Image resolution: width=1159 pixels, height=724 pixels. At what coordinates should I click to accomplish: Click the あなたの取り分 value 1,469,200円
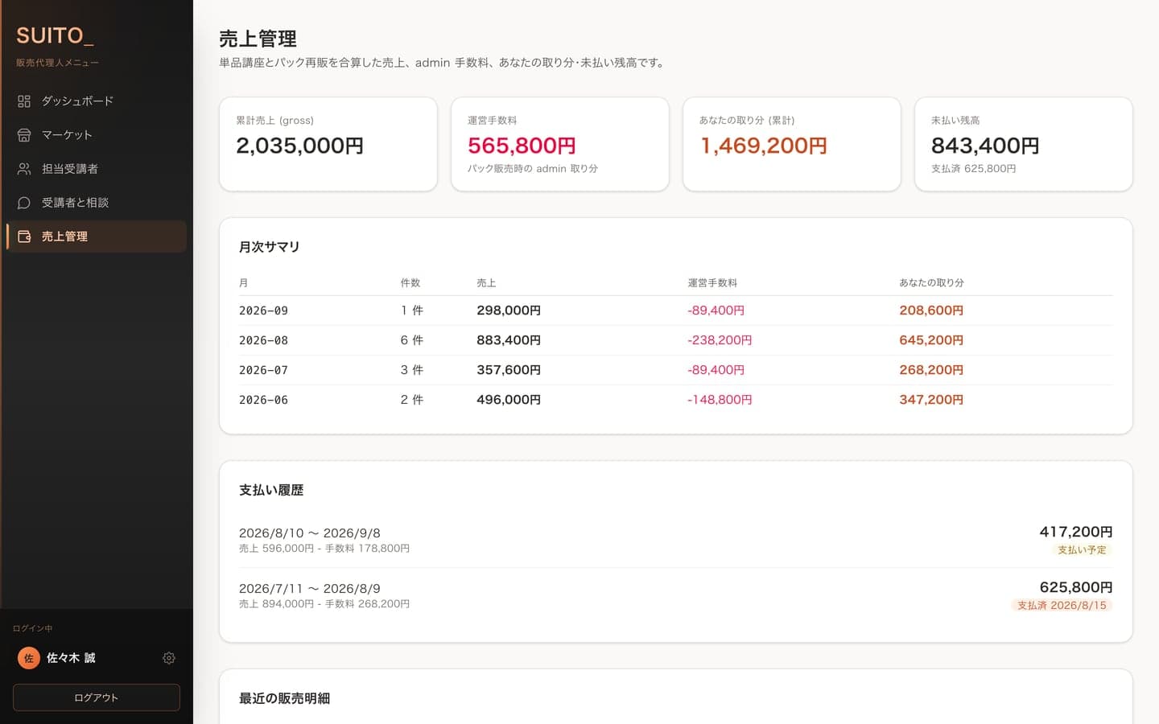coord(764,146)
